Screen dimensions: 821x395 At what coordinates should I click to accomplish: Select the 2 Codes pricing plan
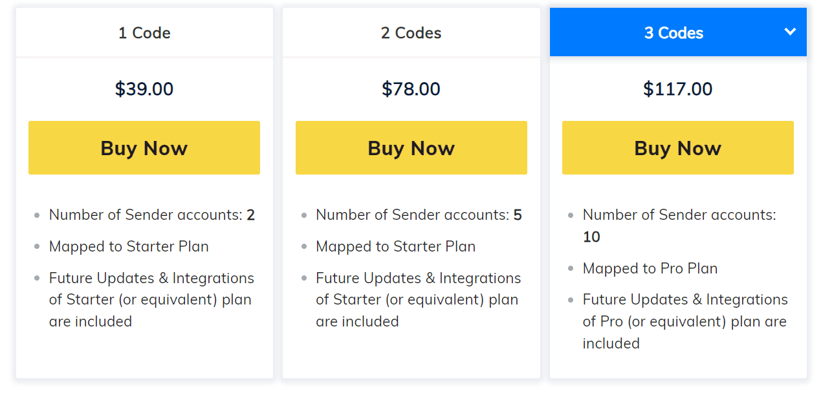pos(411,32)
